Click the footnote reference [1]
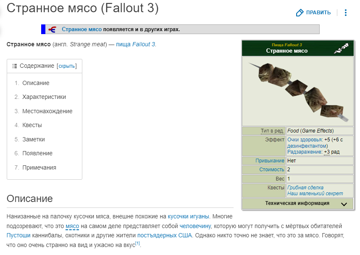360x255 pixels. (137, 243)
